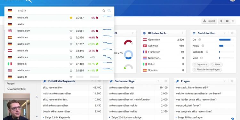Screen dimensions: 240x120
Task: Select sistrix.com suggestion with UK flag
Action: click(59, 31)
